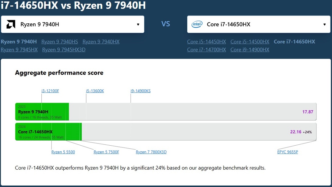This screenshot has width=332, height=187.
Task: Open the Core i7-14650HX dropdown arrow
Action: [x=324, y=25]
